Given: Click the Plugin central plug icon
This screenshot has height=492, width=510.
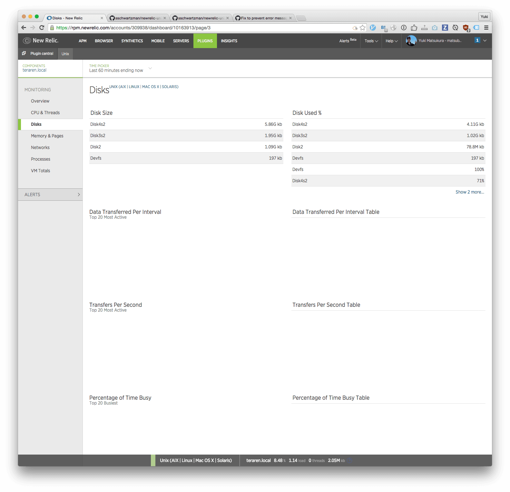Looking at the screenshot, I should click(24, 54).
